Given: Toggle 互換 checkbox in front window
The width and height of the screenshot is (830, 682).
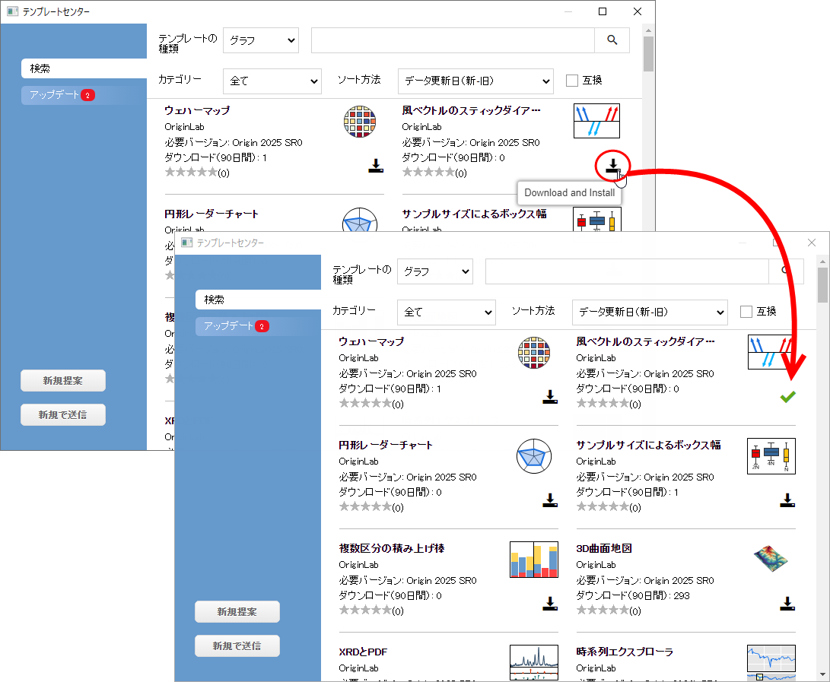Looking at the screenshot, I should coord(746,312).
